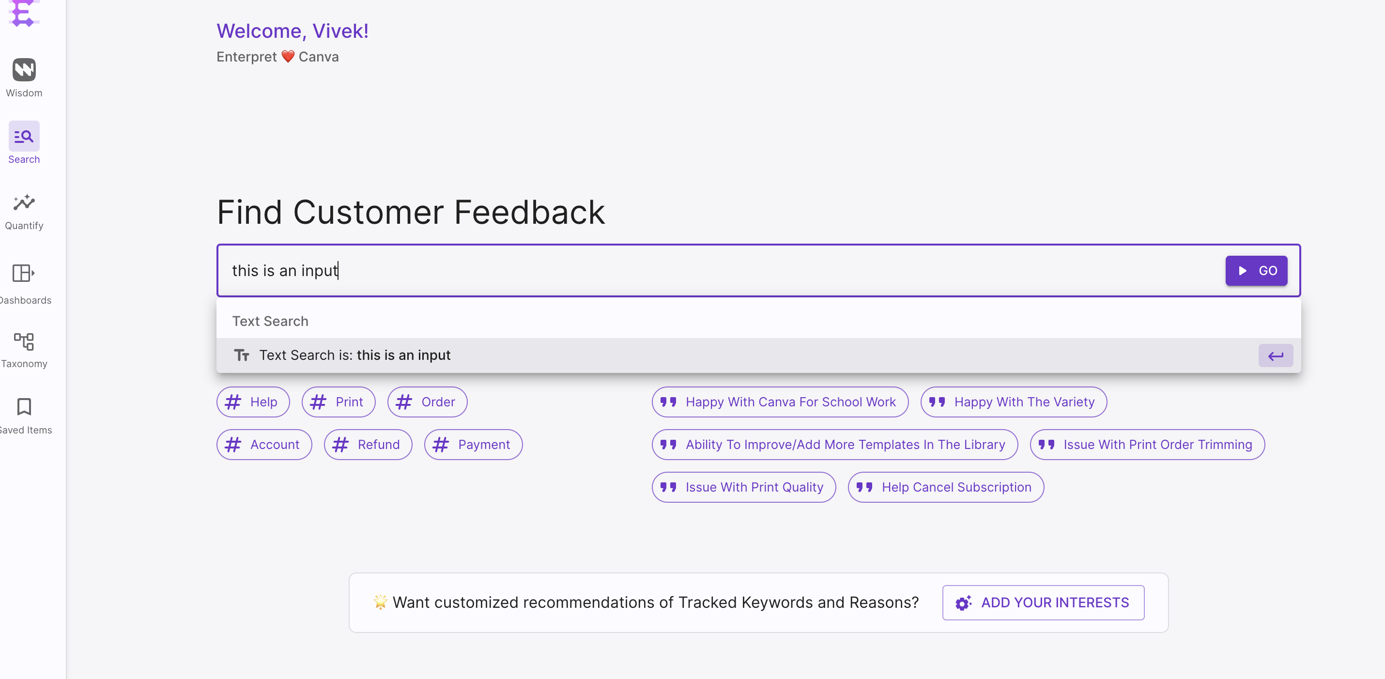Screen dimensions: 1385x679
Task: Open the Saved Items bookmark icon
Action: pos(24,407)
